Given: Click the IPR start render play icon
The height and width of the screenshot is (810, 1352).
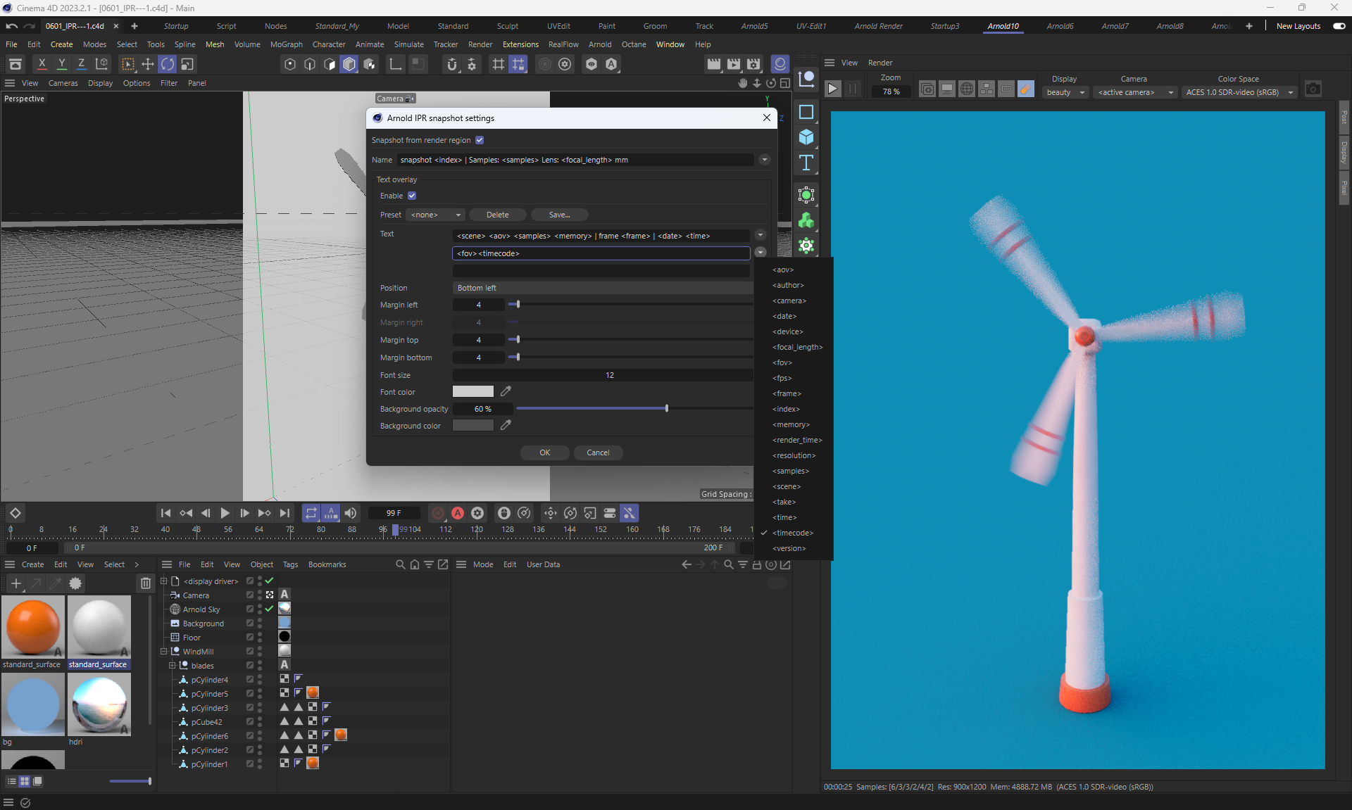Looking at the screenshot, I should click(x=832, y=89).
